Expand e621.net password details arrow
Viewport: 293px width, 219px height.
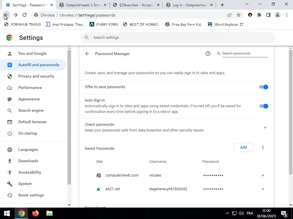click(x=263, y=189)
